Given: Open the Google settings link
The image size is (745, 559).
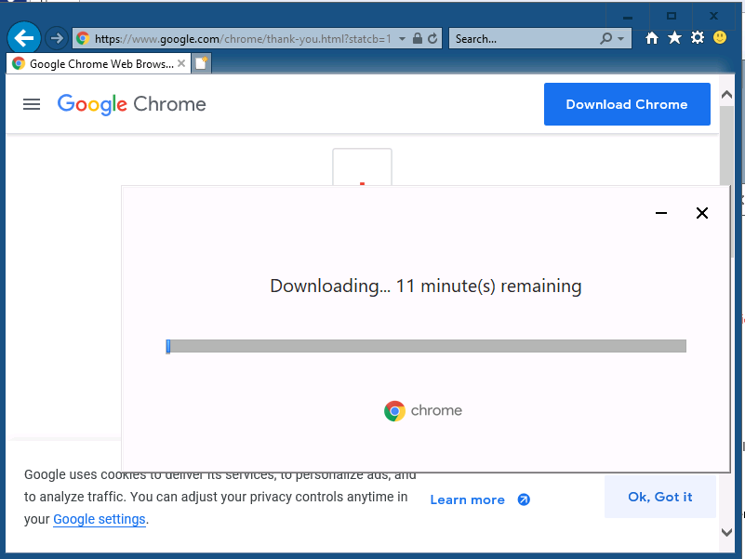Looking at the screenshot, I should coord(100,519).
